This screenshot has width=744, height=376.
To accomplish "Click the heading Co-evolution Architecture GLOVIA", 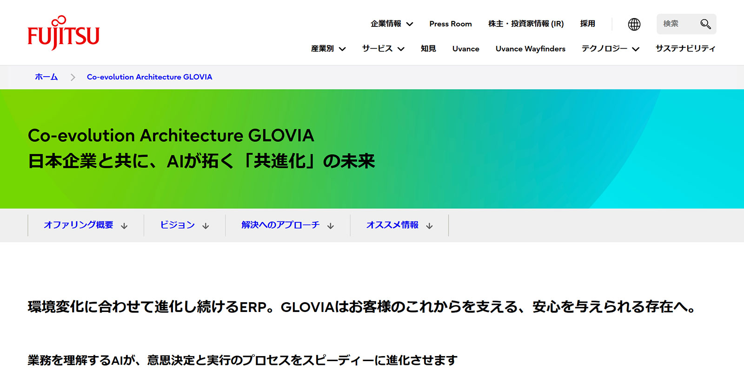I will click(x=171, y=136).
